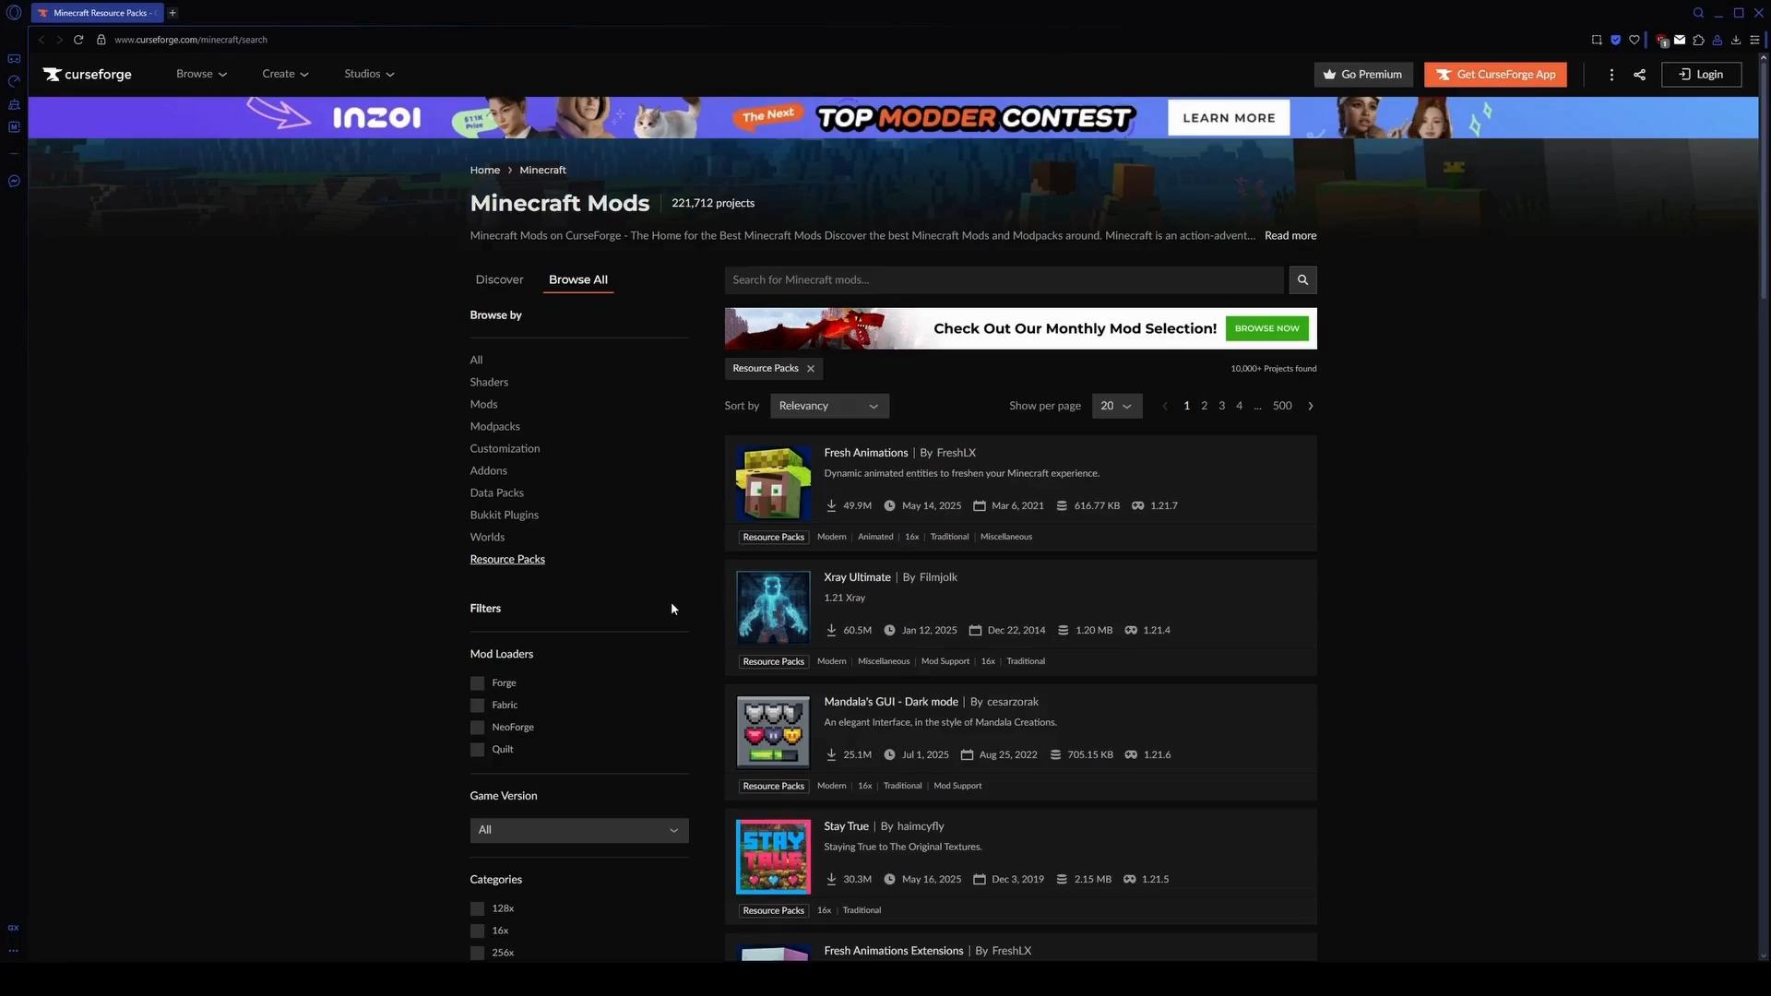Image resolution: width=1771 pixels, height=996 pixels.
Task: Check the NeoForge filter box
Action: (x=477, y=728)
